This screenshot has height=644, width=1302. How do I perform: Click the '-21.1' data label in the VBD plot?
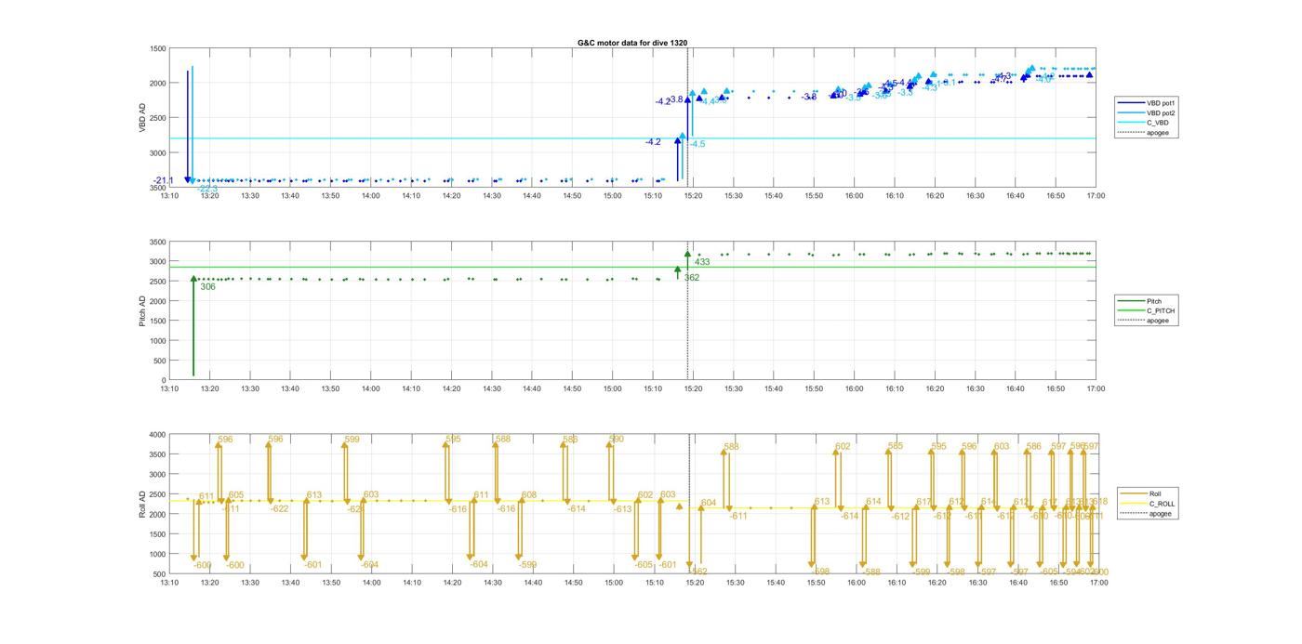click(164, 180)
